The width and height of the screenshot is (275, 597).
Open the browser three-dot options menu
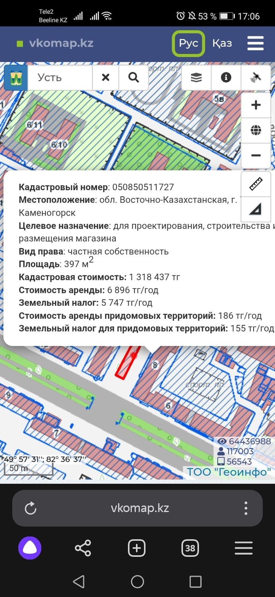click(x=246, y=508)
